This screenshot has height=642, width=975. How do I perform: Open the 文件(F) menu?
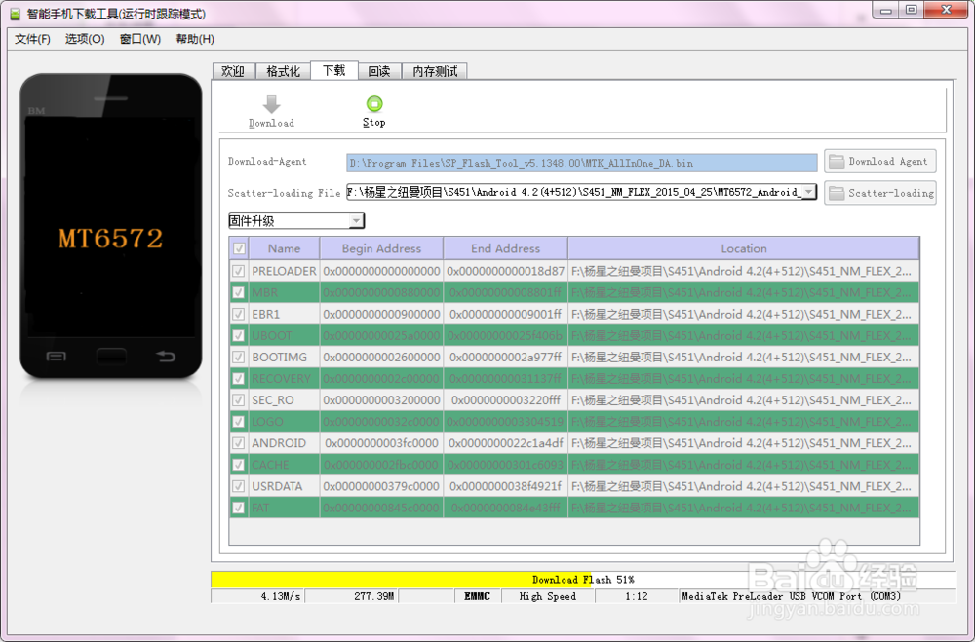point(32,39)
